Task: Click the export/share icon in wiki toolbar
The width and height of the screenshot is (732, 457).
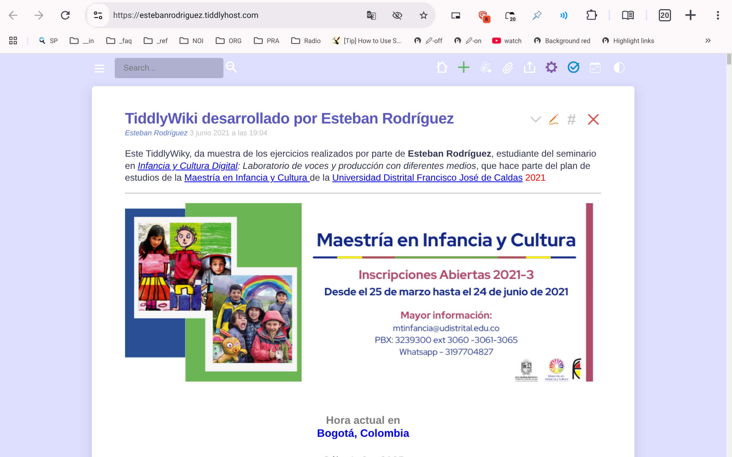Action: (529, 67)
